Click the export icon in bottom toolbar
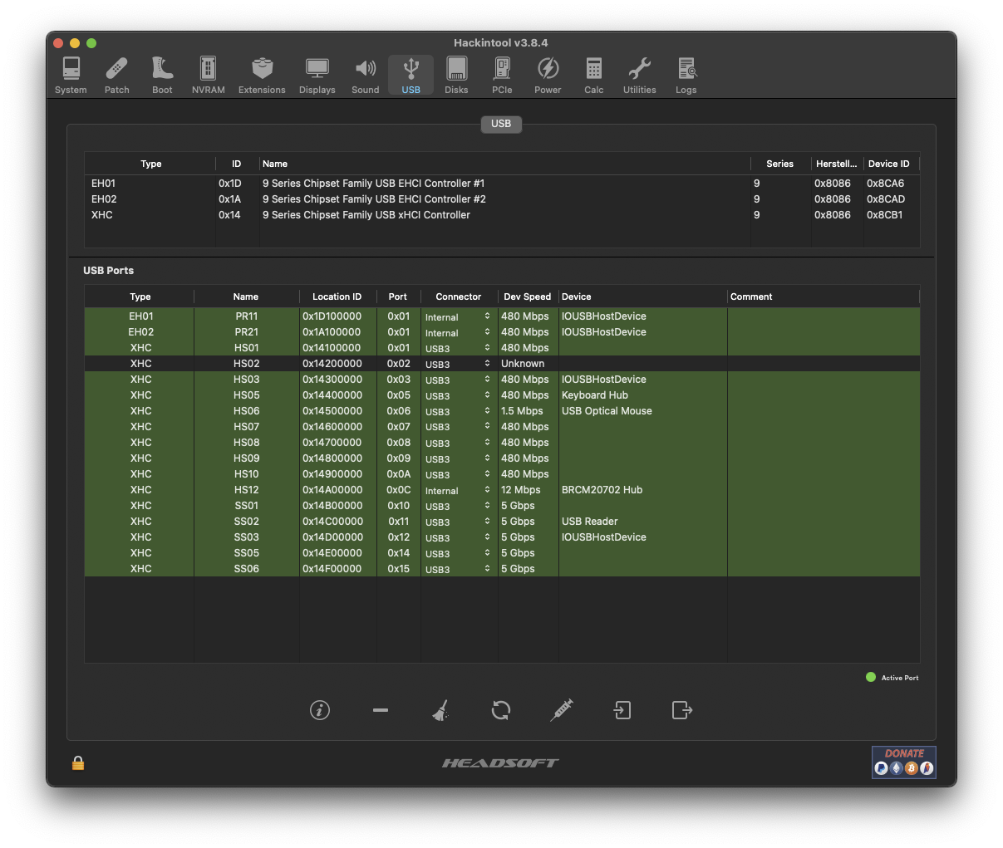This screenshot has width=1003, height=848. click(681, 710)
